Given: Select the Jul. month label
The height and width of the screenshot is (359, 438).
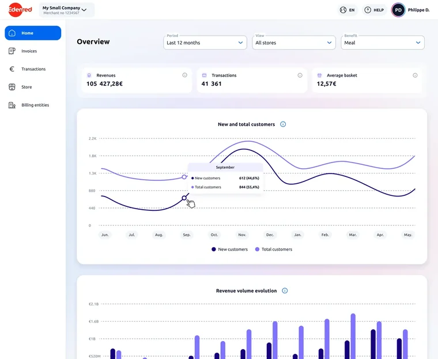Looking at the screenshot, I should pyautogui.click(x=132, y=235).
